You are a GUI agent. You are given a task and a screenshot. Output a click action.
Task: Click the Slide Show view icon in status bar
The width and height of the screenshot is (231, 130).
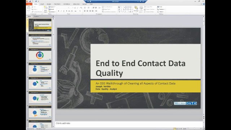[x=181, y=129]
